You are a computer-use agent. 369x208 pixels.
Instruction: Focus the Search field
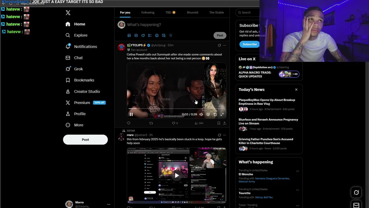(248, 12)
